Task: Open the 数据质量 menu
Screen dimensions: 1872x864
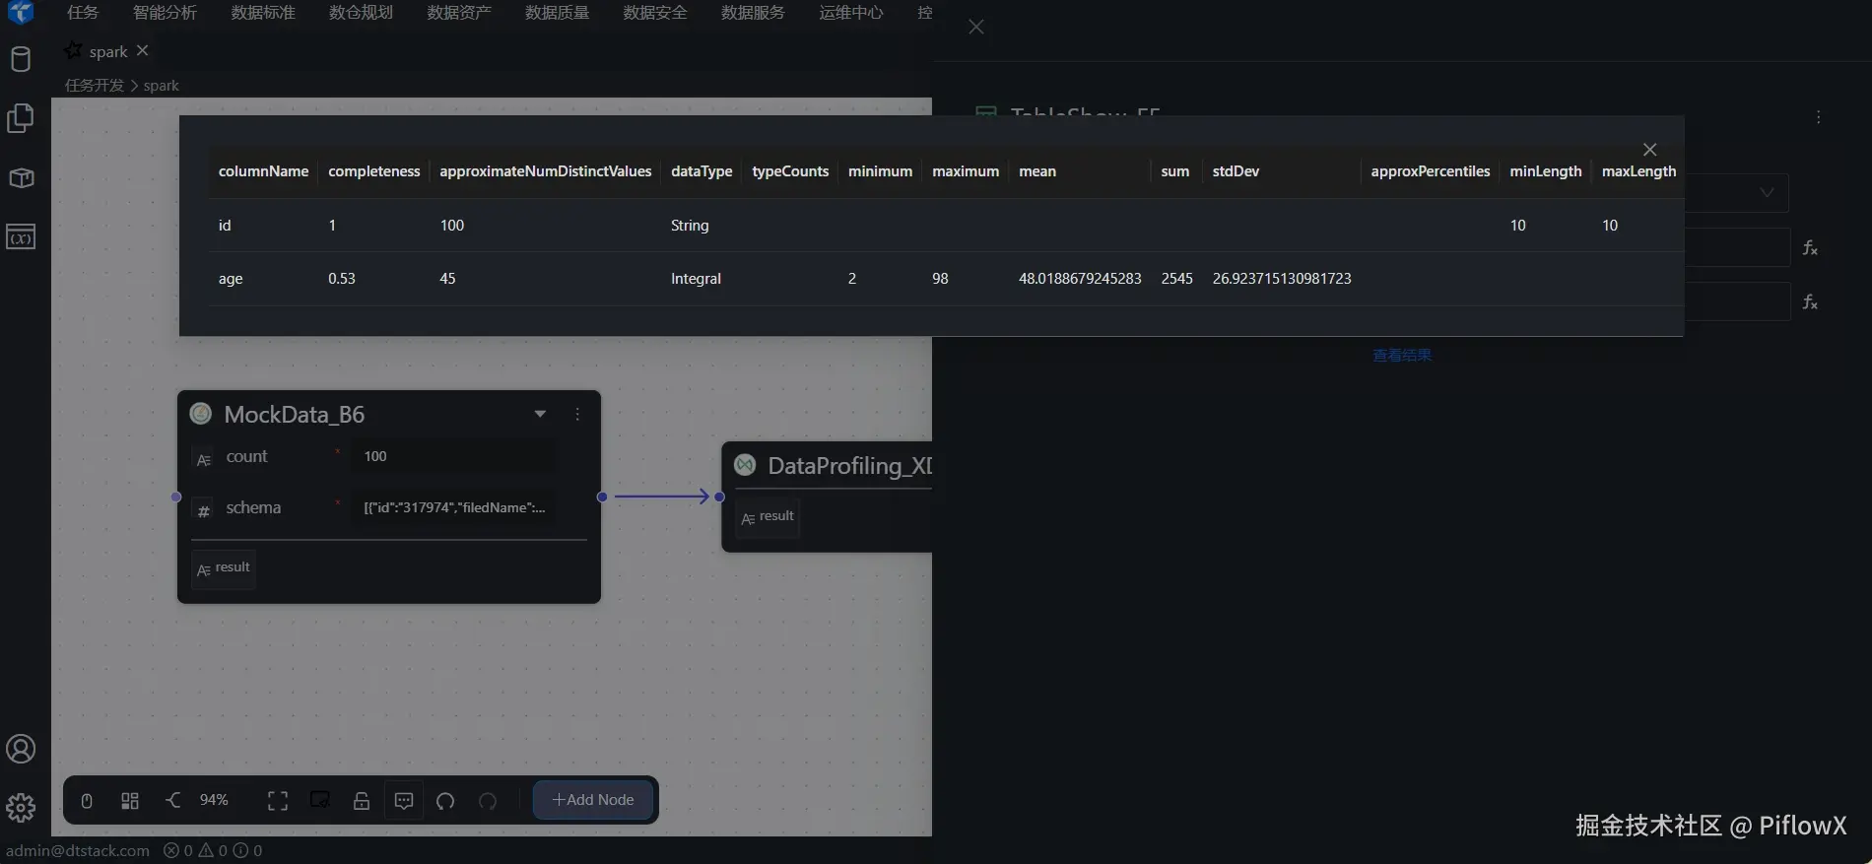Action: (x=557, y=13)
